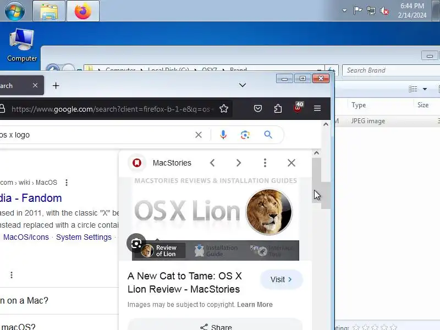Open the uBlock extension showing 40

coord(298,108)
